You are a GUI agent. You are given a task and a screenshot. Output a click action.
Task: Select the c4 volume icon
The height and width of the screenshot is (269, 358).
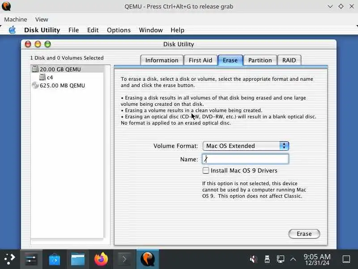tap(43, 77)
